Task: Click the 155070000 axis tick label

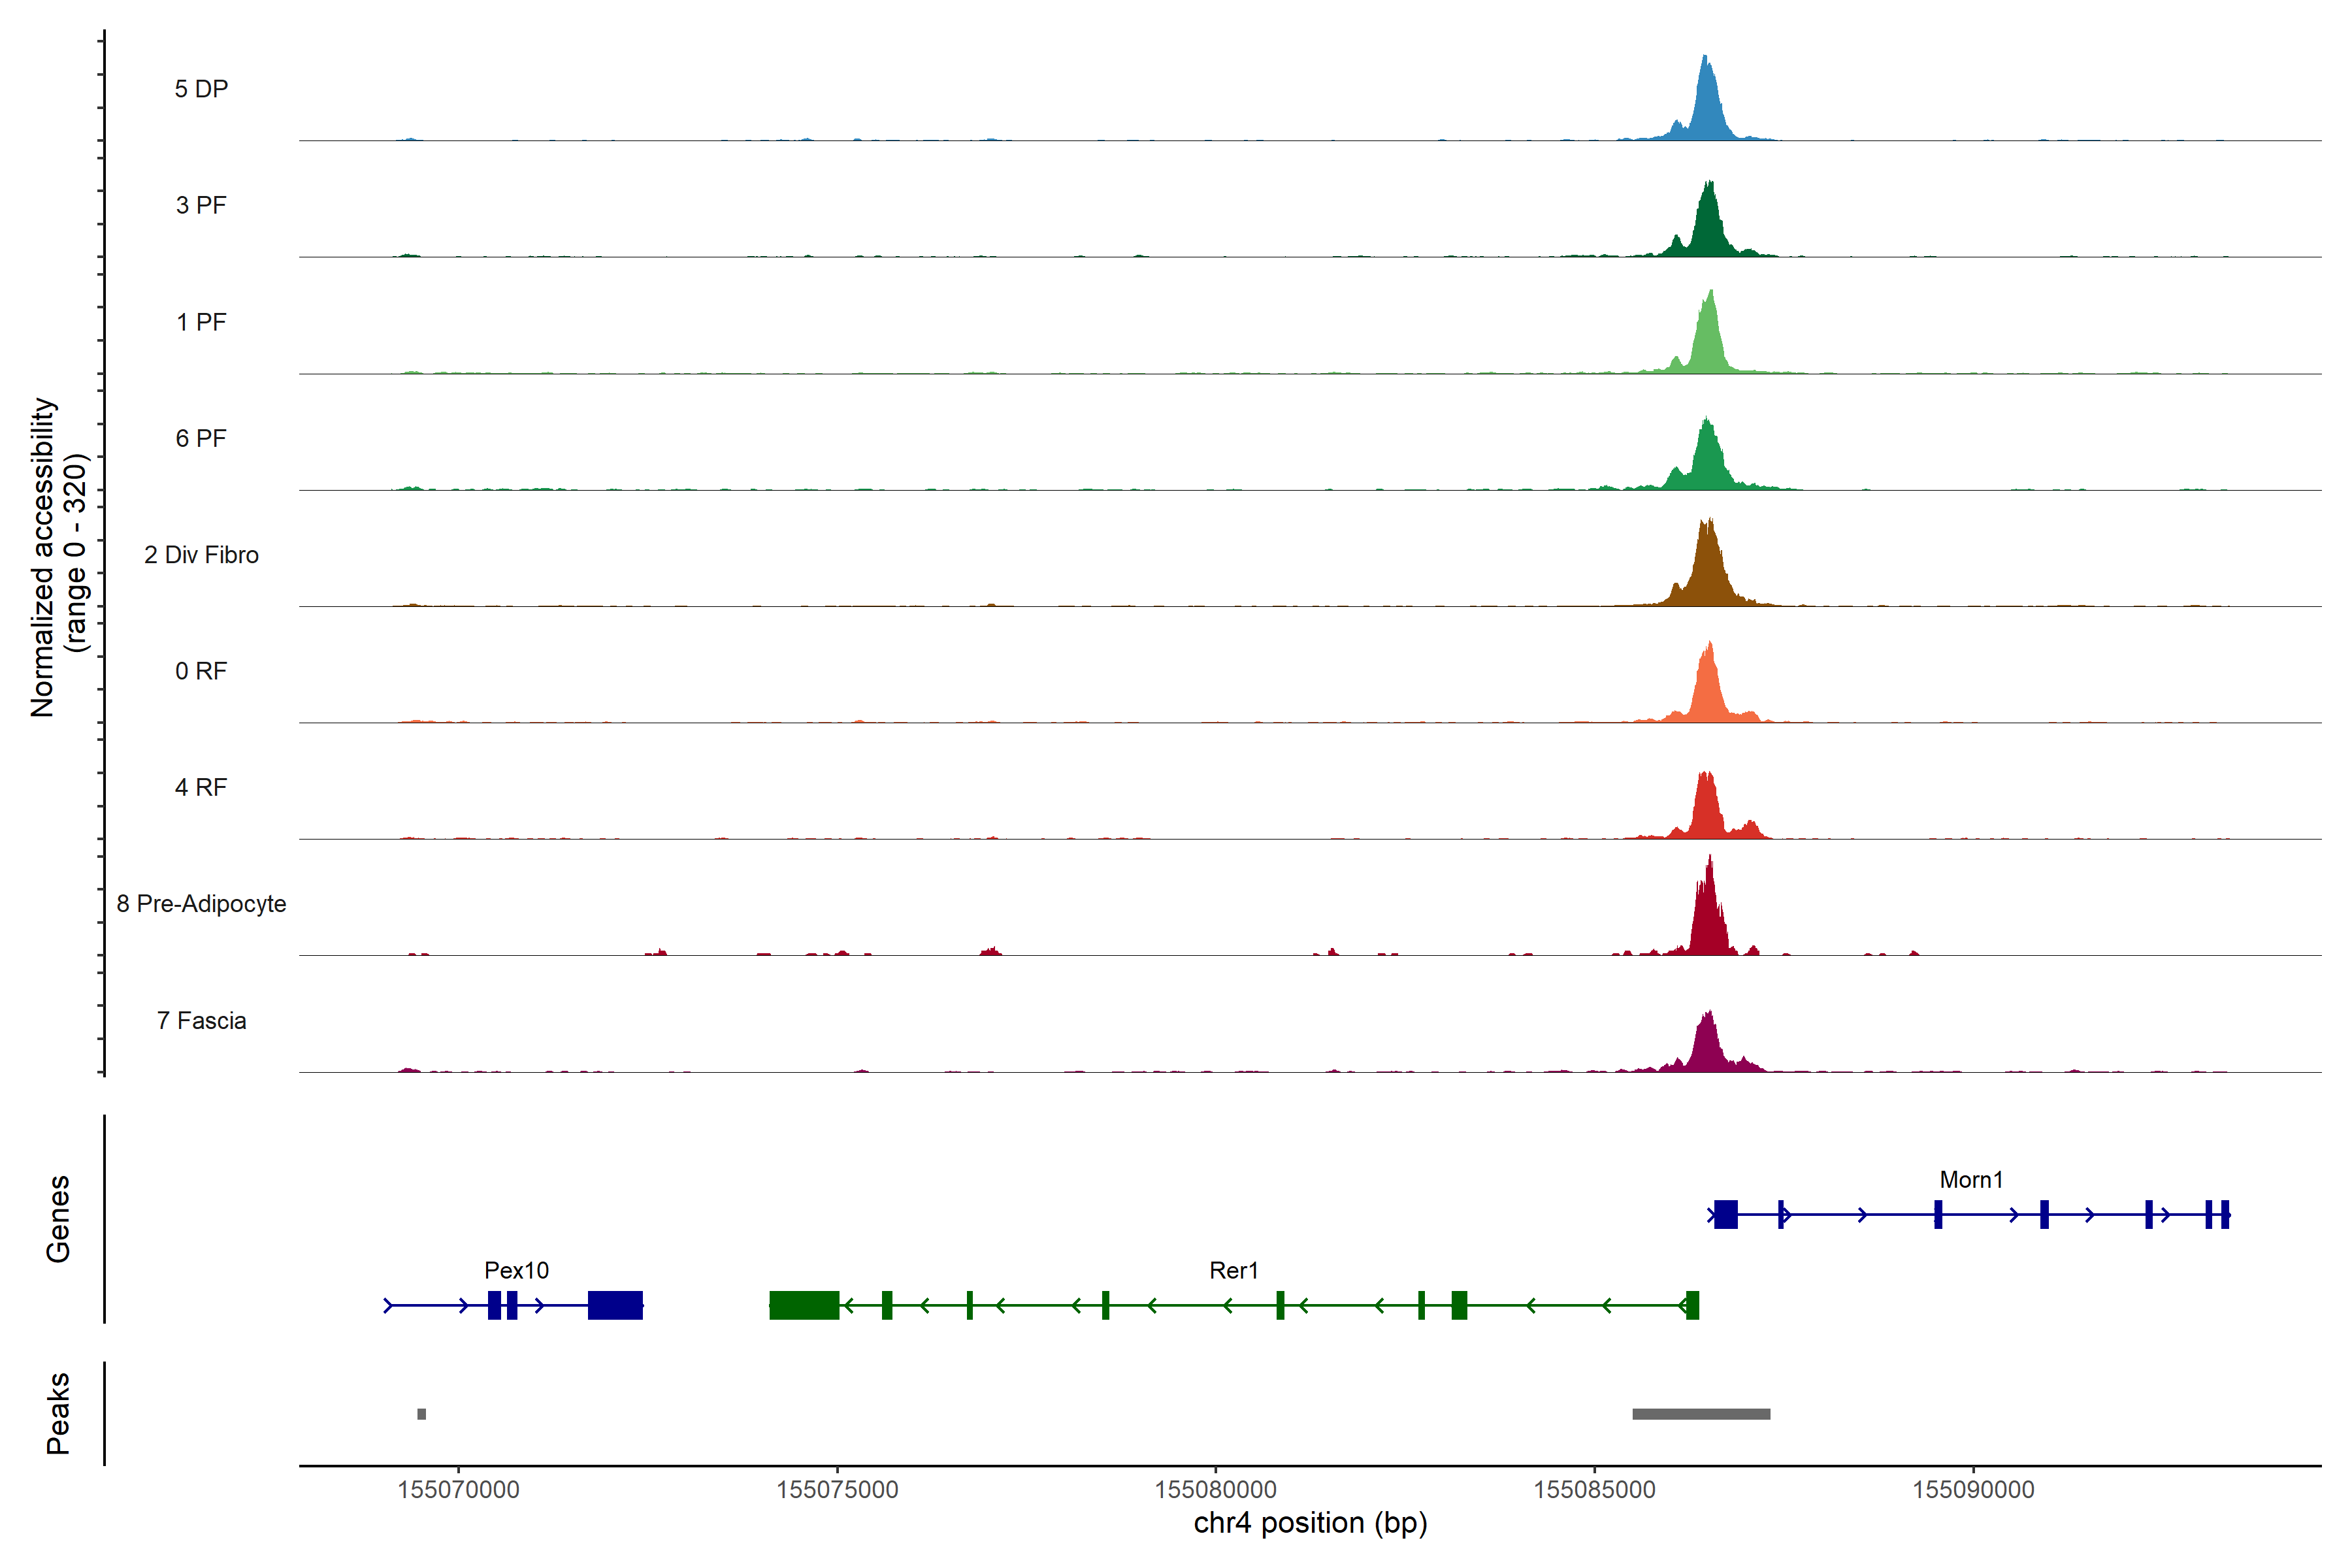Action: (458, 1490)
